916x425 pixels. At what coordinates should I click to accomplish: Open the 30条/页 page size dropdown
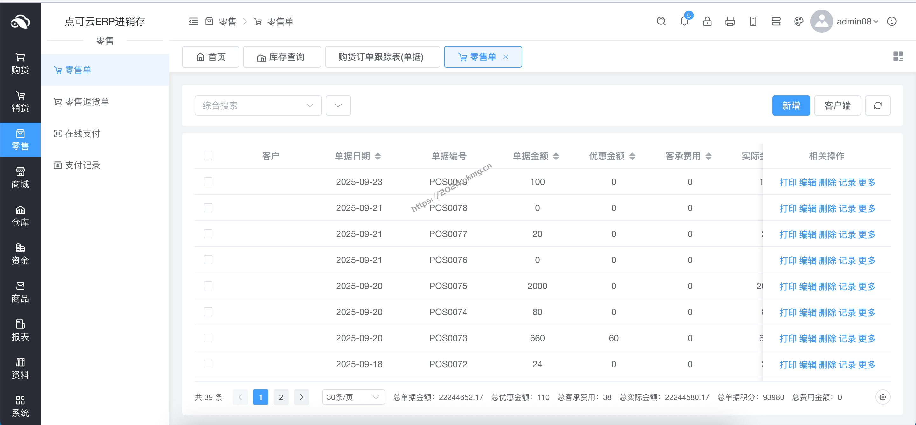(353, 397)
